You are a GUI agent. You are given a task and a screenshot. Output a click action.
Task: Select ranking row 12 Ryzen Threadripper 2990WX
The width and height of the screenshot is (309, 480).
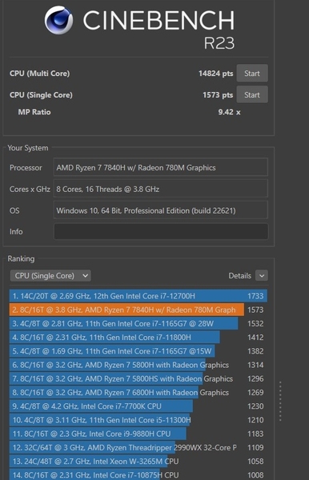tap(138, 447)
